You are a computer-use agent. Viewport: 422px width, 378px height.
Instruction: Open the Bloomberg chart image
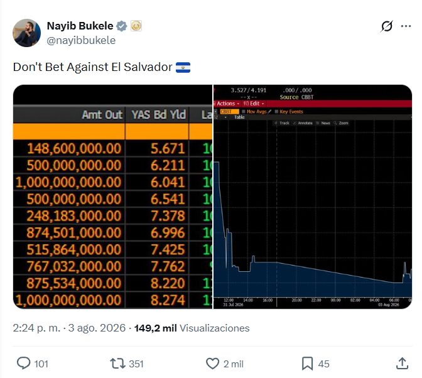[313, 197]
